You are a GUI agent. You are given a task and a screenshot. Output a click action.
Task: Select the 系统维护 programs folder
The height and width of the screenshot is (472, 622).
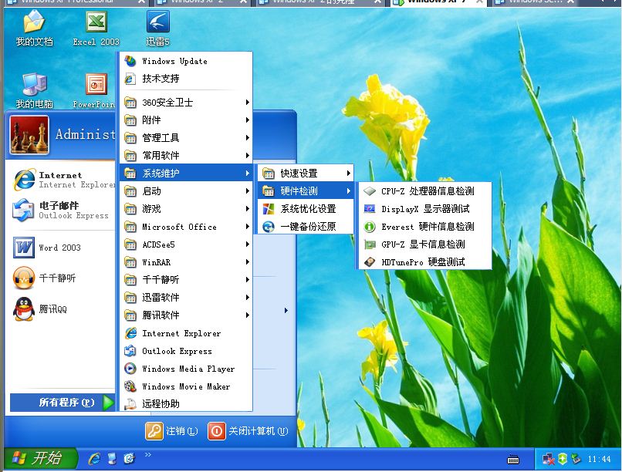point(186,173)
